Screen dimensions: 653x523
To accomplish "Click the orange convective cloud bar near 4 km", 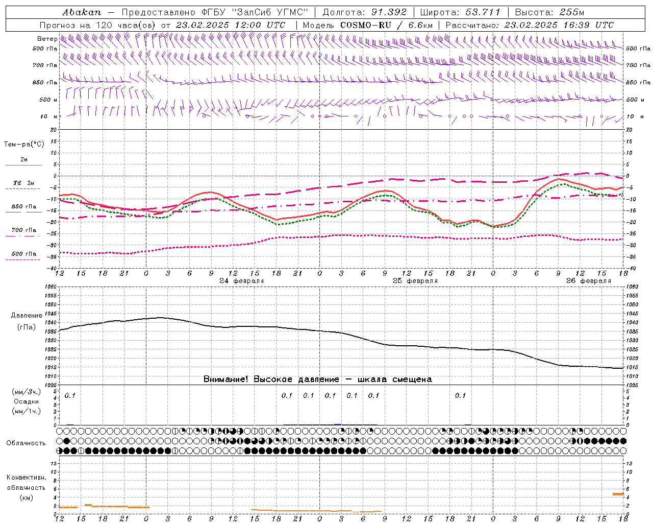I will click(618, 494).
